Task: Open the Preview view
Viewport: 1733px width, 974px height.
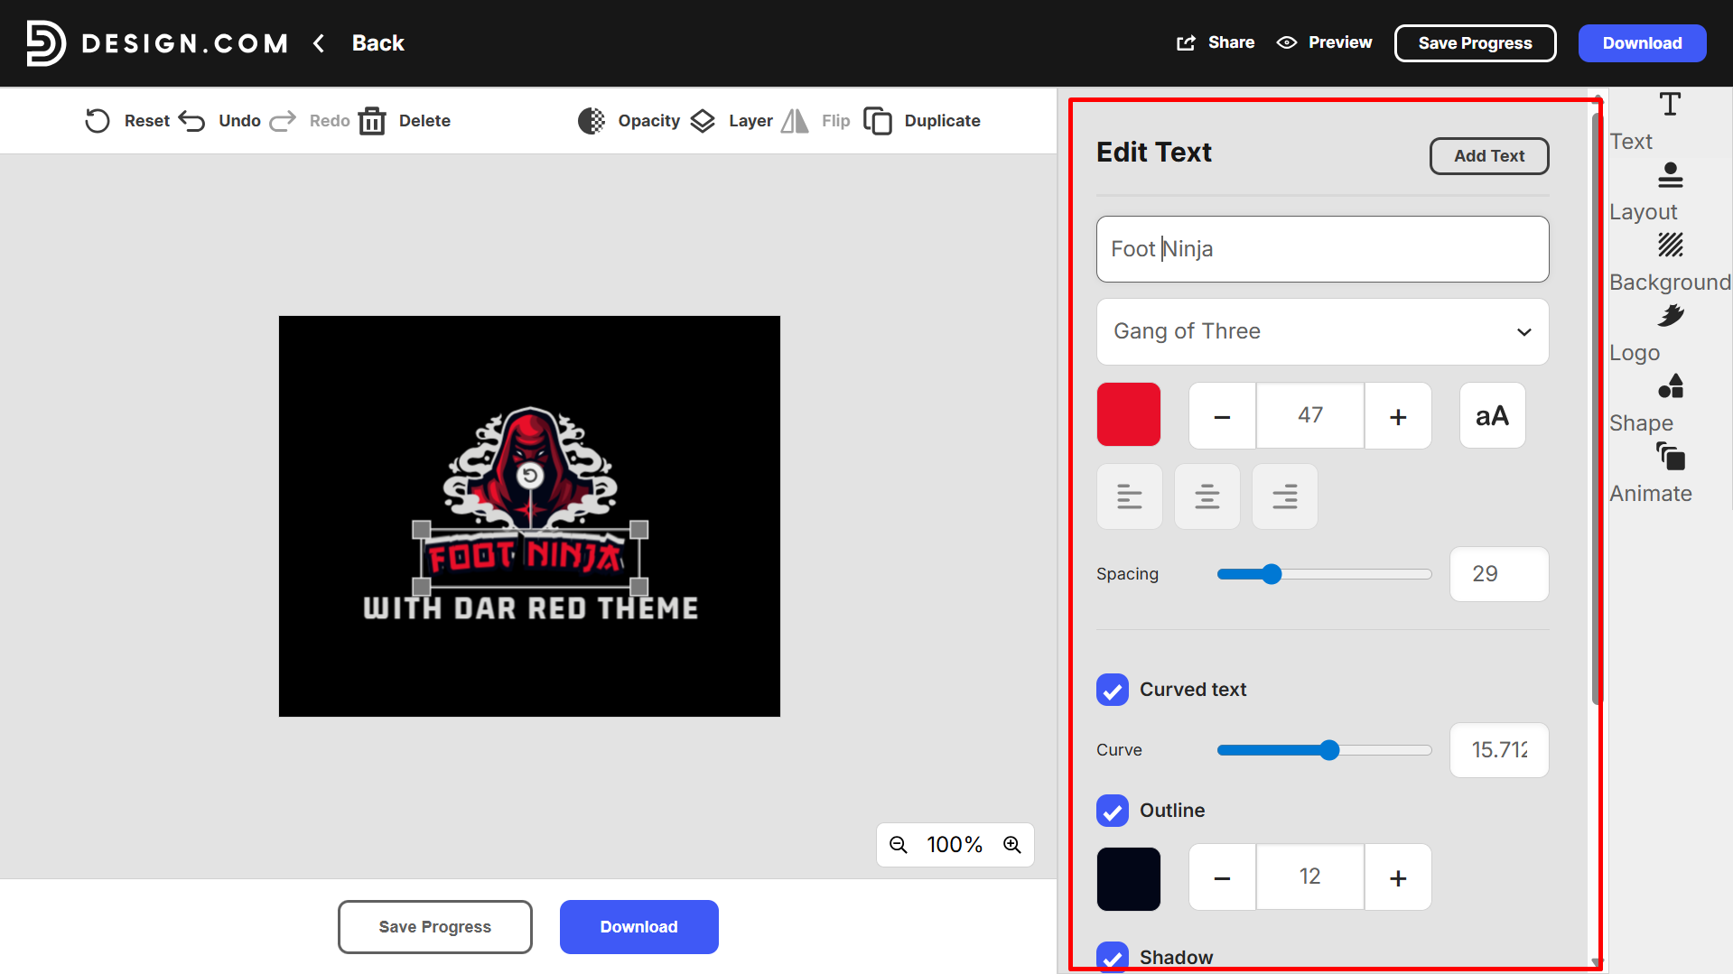Action: (x=1323, y=42)
